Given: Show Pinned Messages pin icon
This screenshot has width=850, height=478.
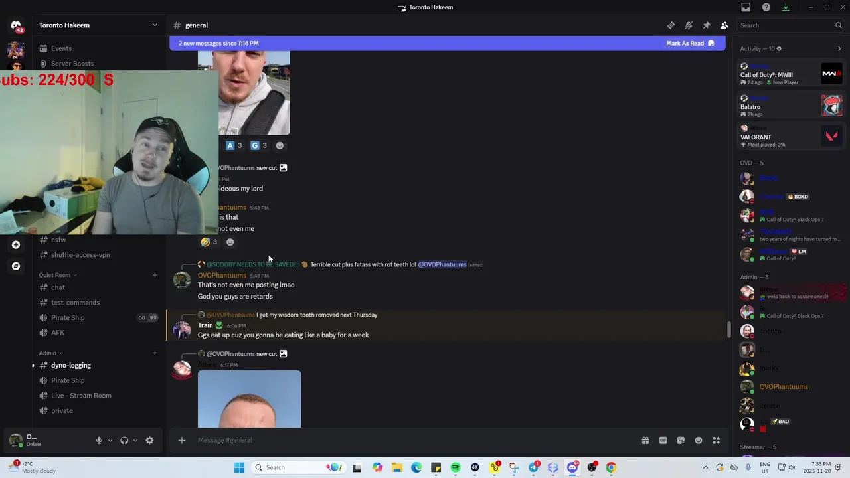Looking at the screenshot, I should (707, 25).
